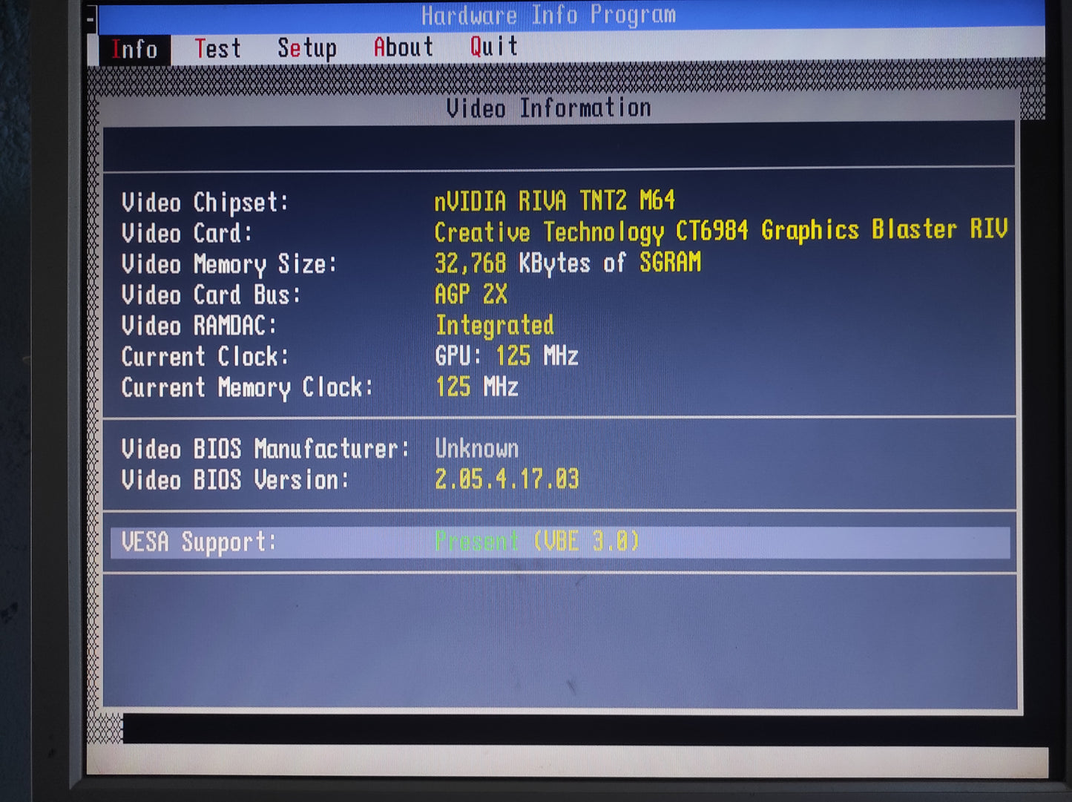Click the Hardware Info Program title bar
Screen dimensions: 1072x802
click(x=548, y=15)
